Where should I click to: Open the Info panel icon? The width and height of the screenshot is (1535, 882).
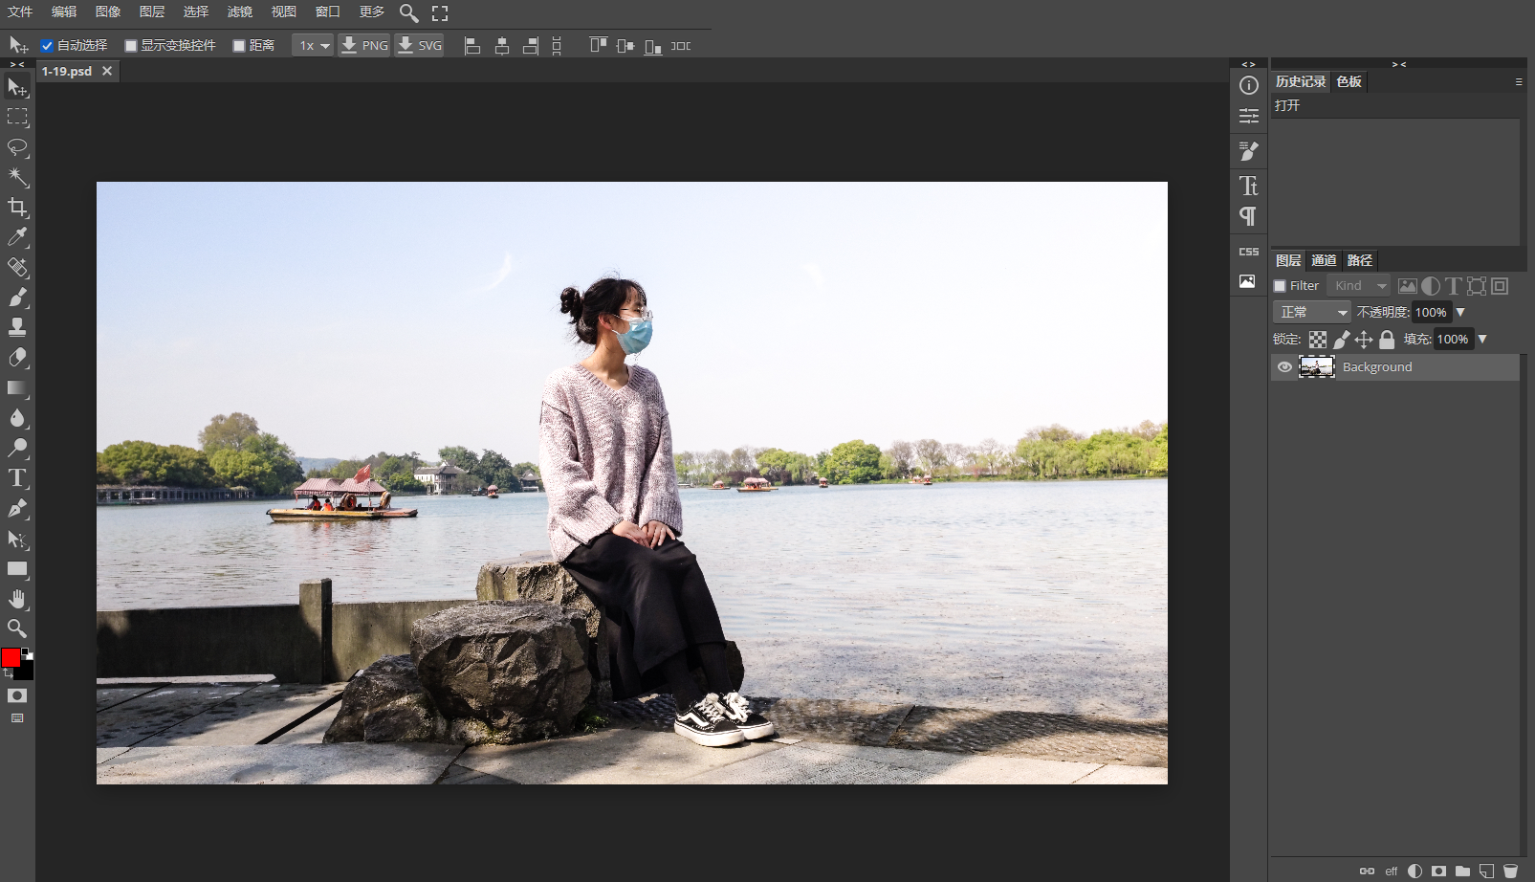(1249, 85)
